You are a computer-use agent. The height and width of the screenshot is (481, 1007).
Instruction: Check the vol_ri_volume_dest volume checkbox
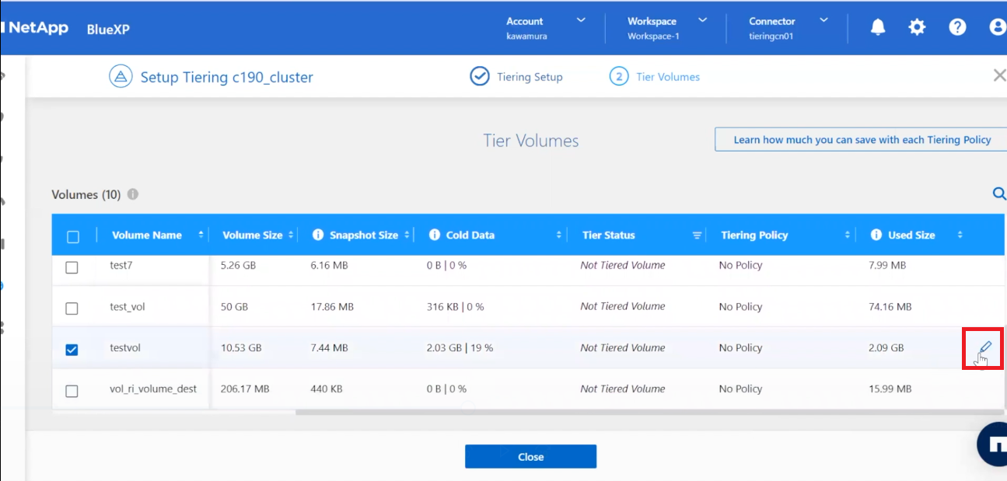click(72, 391)
